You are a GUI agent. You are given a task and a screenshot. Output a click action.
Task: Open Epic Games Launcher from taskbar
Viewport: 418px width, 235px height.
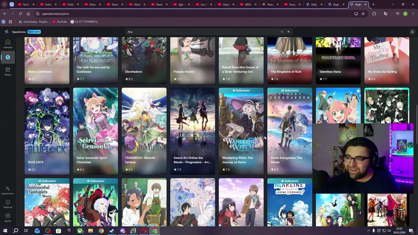[69, 231]
